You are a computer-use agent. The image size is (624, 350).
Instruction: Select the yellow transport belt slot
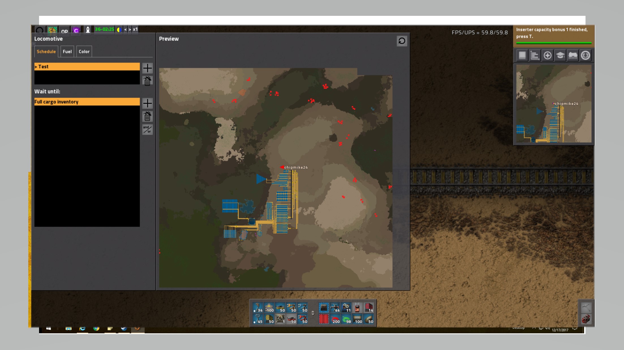coord(280,308)
